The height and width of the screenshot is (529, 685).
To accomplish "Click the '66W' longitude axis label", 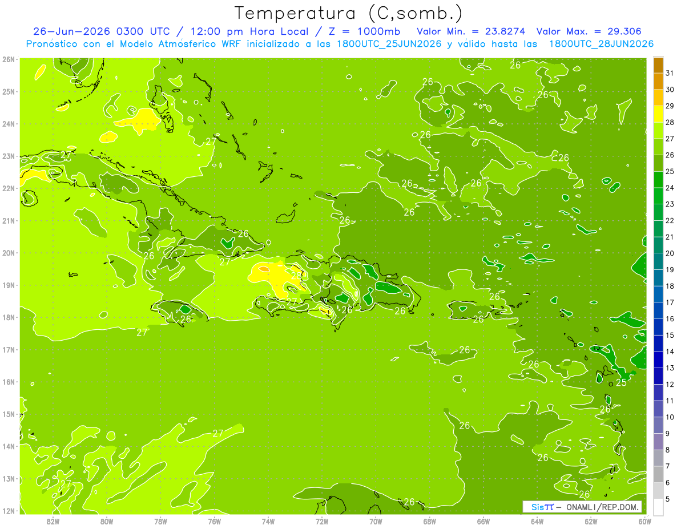I will click(x=483, y=521).
